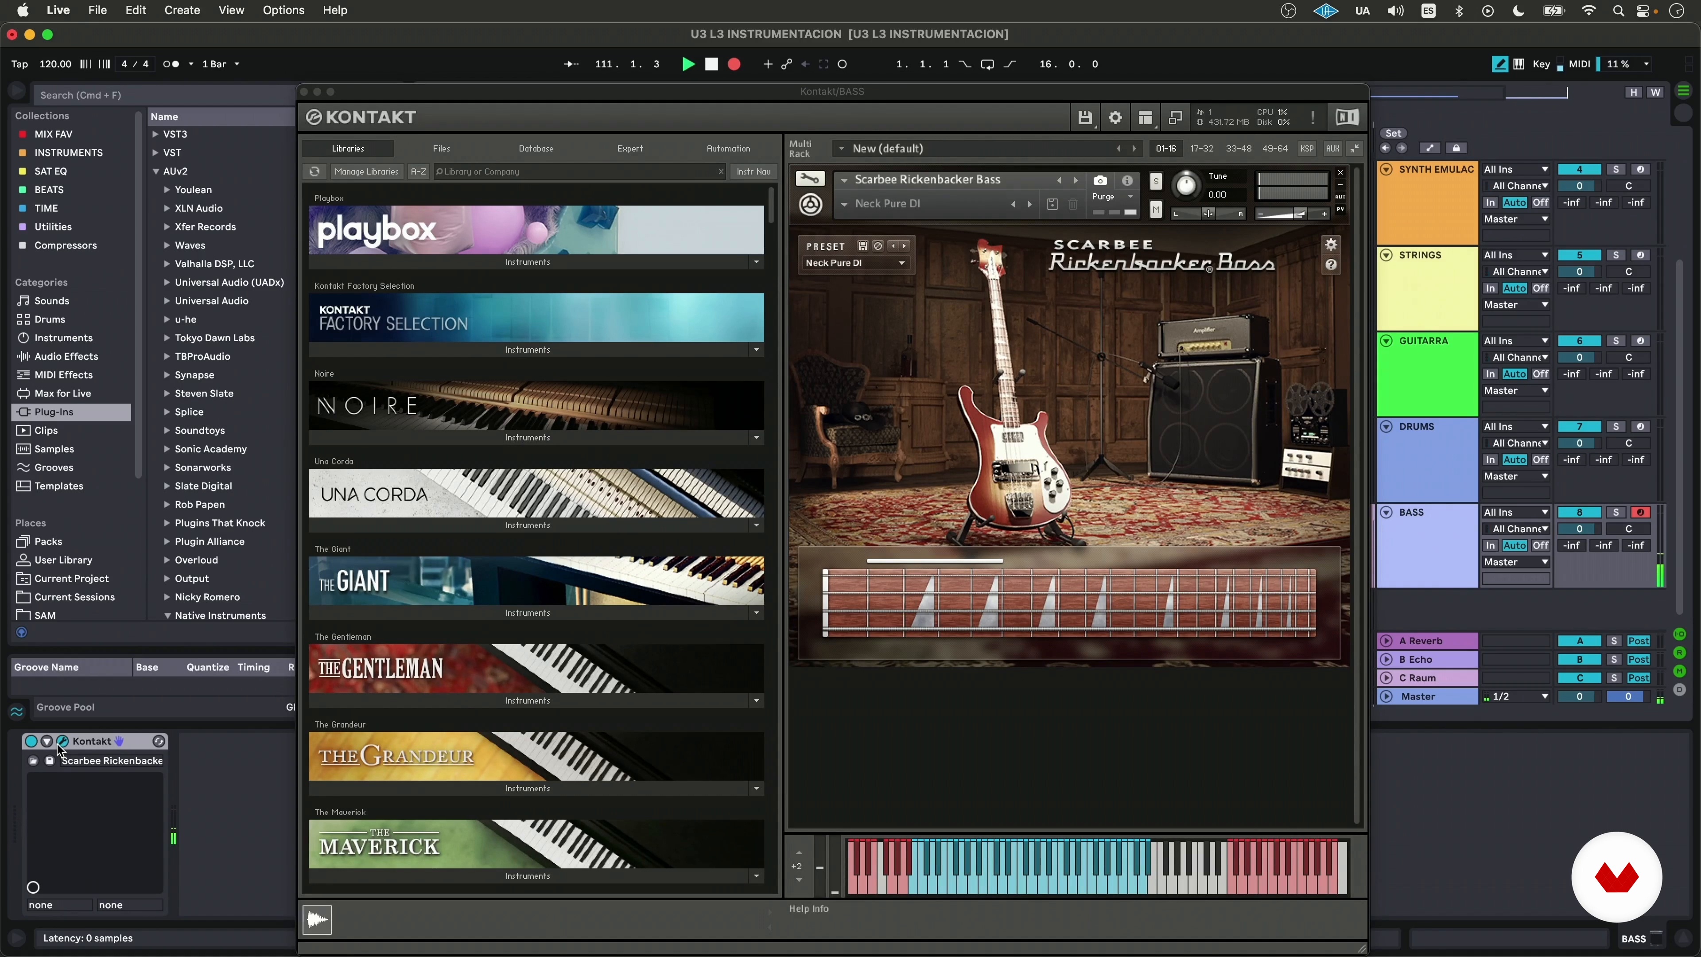Click the Groove Pool wave icon

click(x=16, y=711)
